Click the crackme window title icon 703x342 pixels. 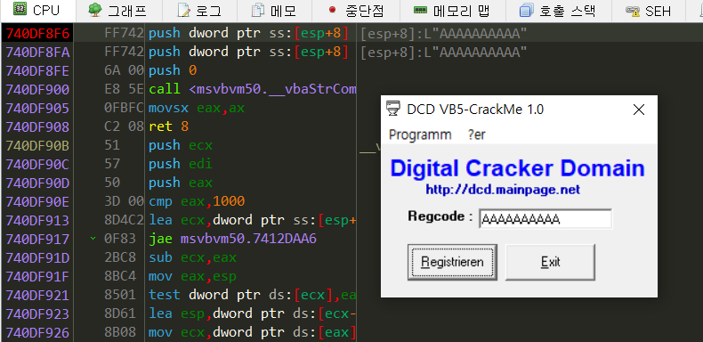click(393, 109)
